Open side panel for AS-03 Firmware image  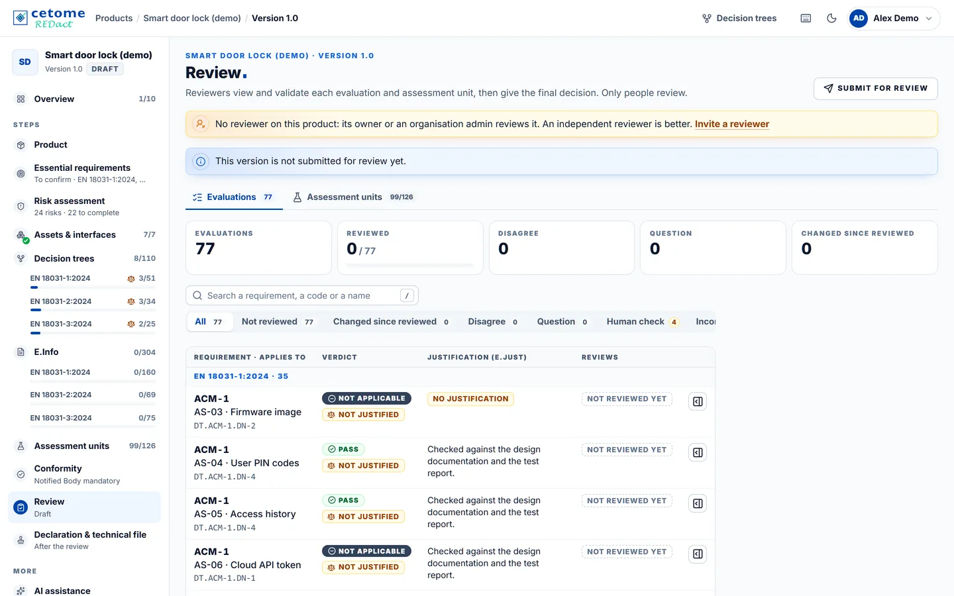point(698,401)
